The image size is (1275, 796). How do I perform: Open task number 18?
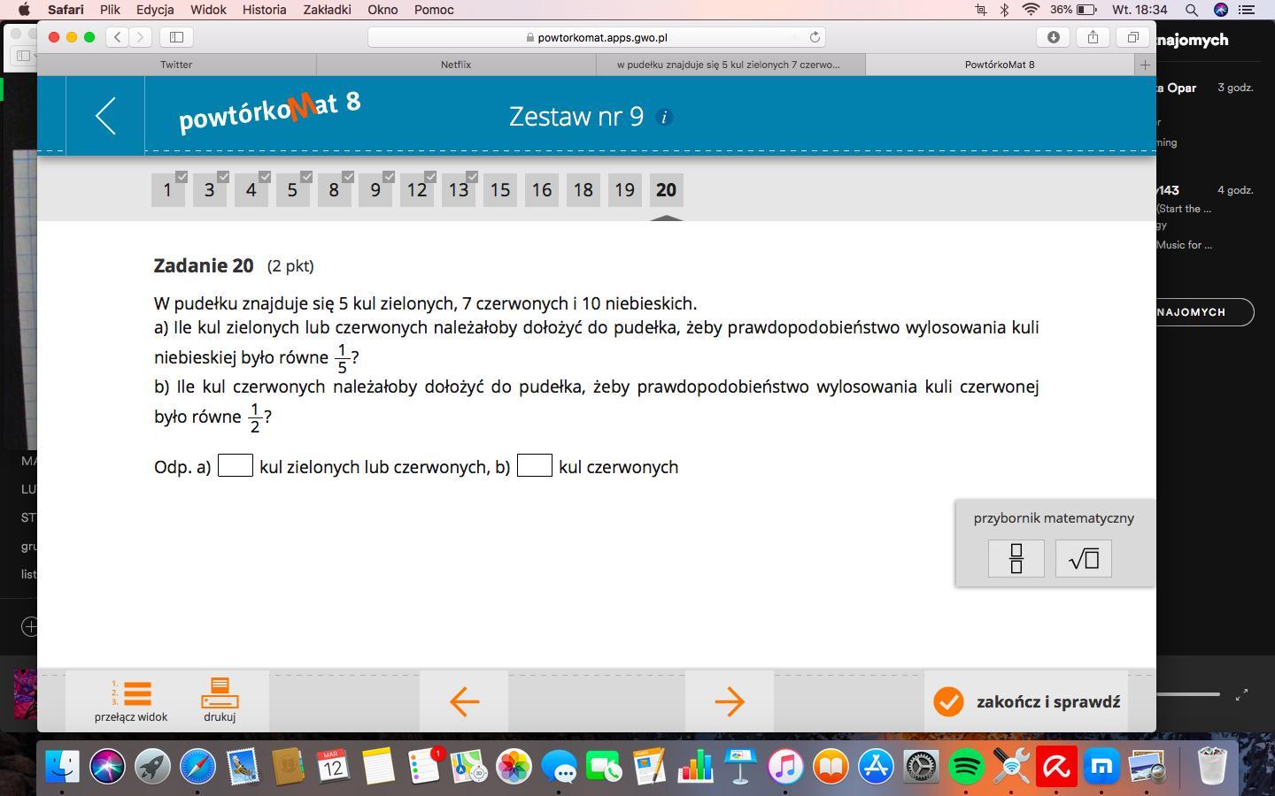[x=583, y=189]
